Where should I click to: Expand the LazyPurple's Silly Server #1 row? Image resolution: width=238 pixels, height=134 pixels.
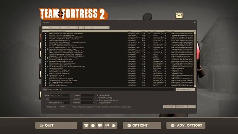point(48,75)
